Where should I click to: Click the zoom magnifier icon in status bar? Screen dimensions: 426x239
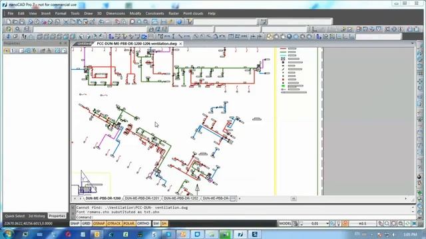click(387, 224)
